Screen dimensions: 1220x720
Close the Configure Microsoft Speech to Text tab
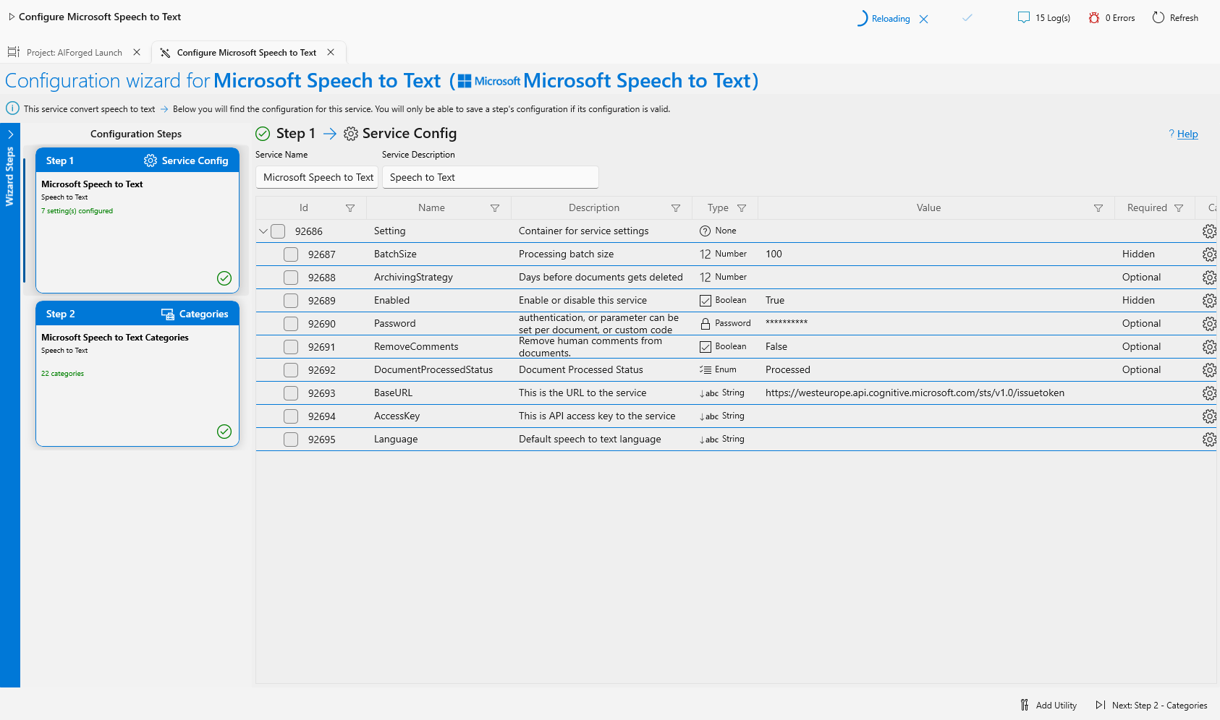[x=331, y=52]
